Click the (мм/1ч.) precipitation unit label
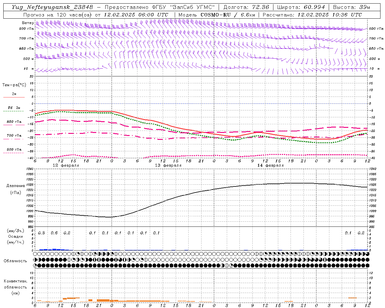385x308 pixels. point(15,242)
